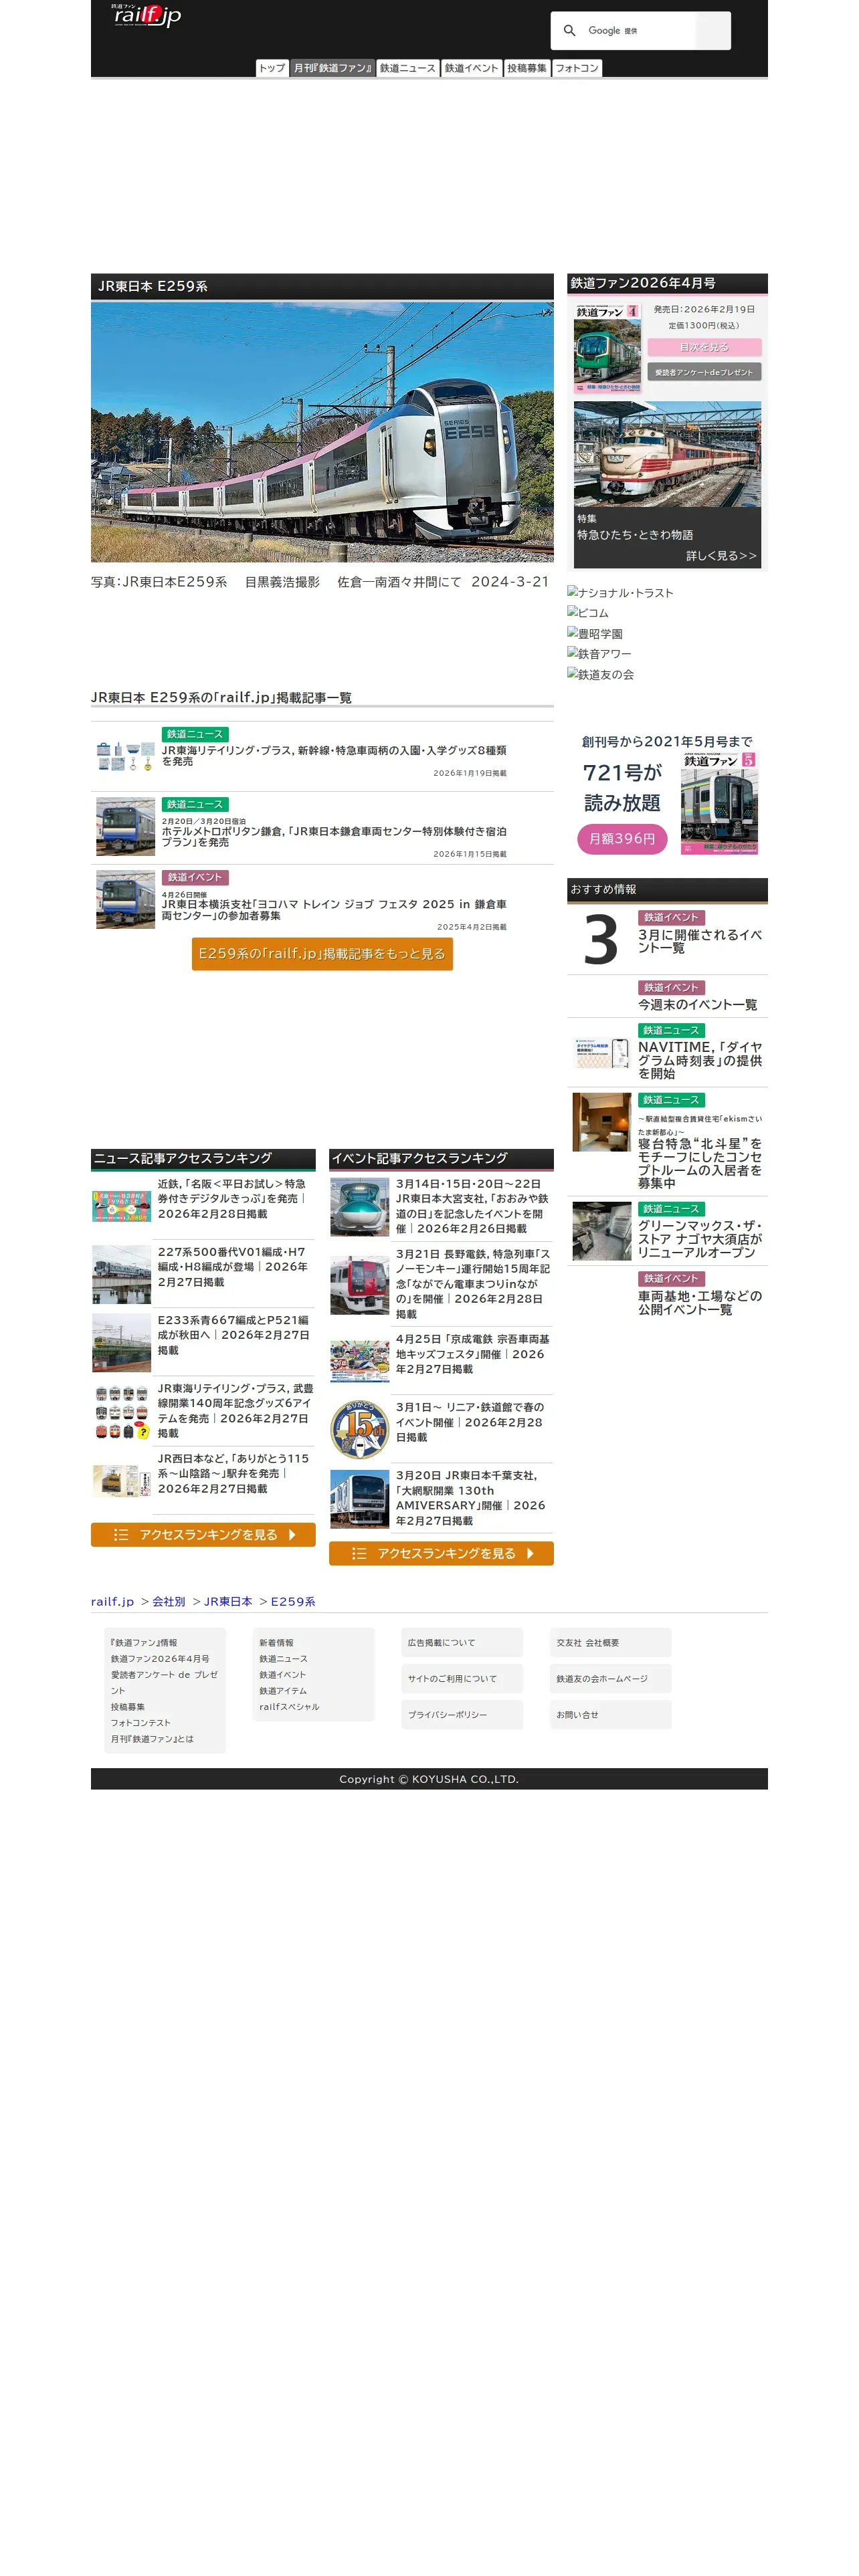Open the ヨコハマ トレイン ジョブ フェスタ article
859x2576 pixels.
point(334,910)
